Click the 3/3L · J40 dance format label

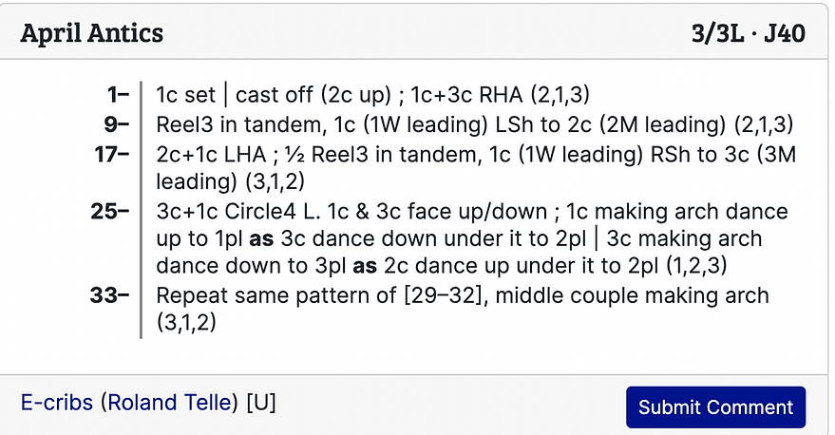tap(749, 34)
